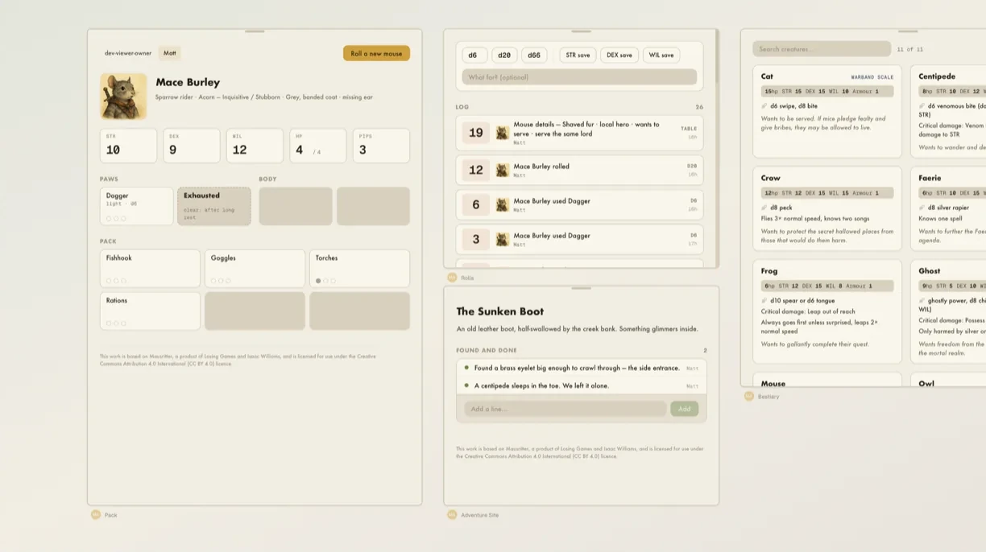986x552 pixels.
Task: Click the Crow's attack icon beside 'd8 peck'
Action: [764, 208]
